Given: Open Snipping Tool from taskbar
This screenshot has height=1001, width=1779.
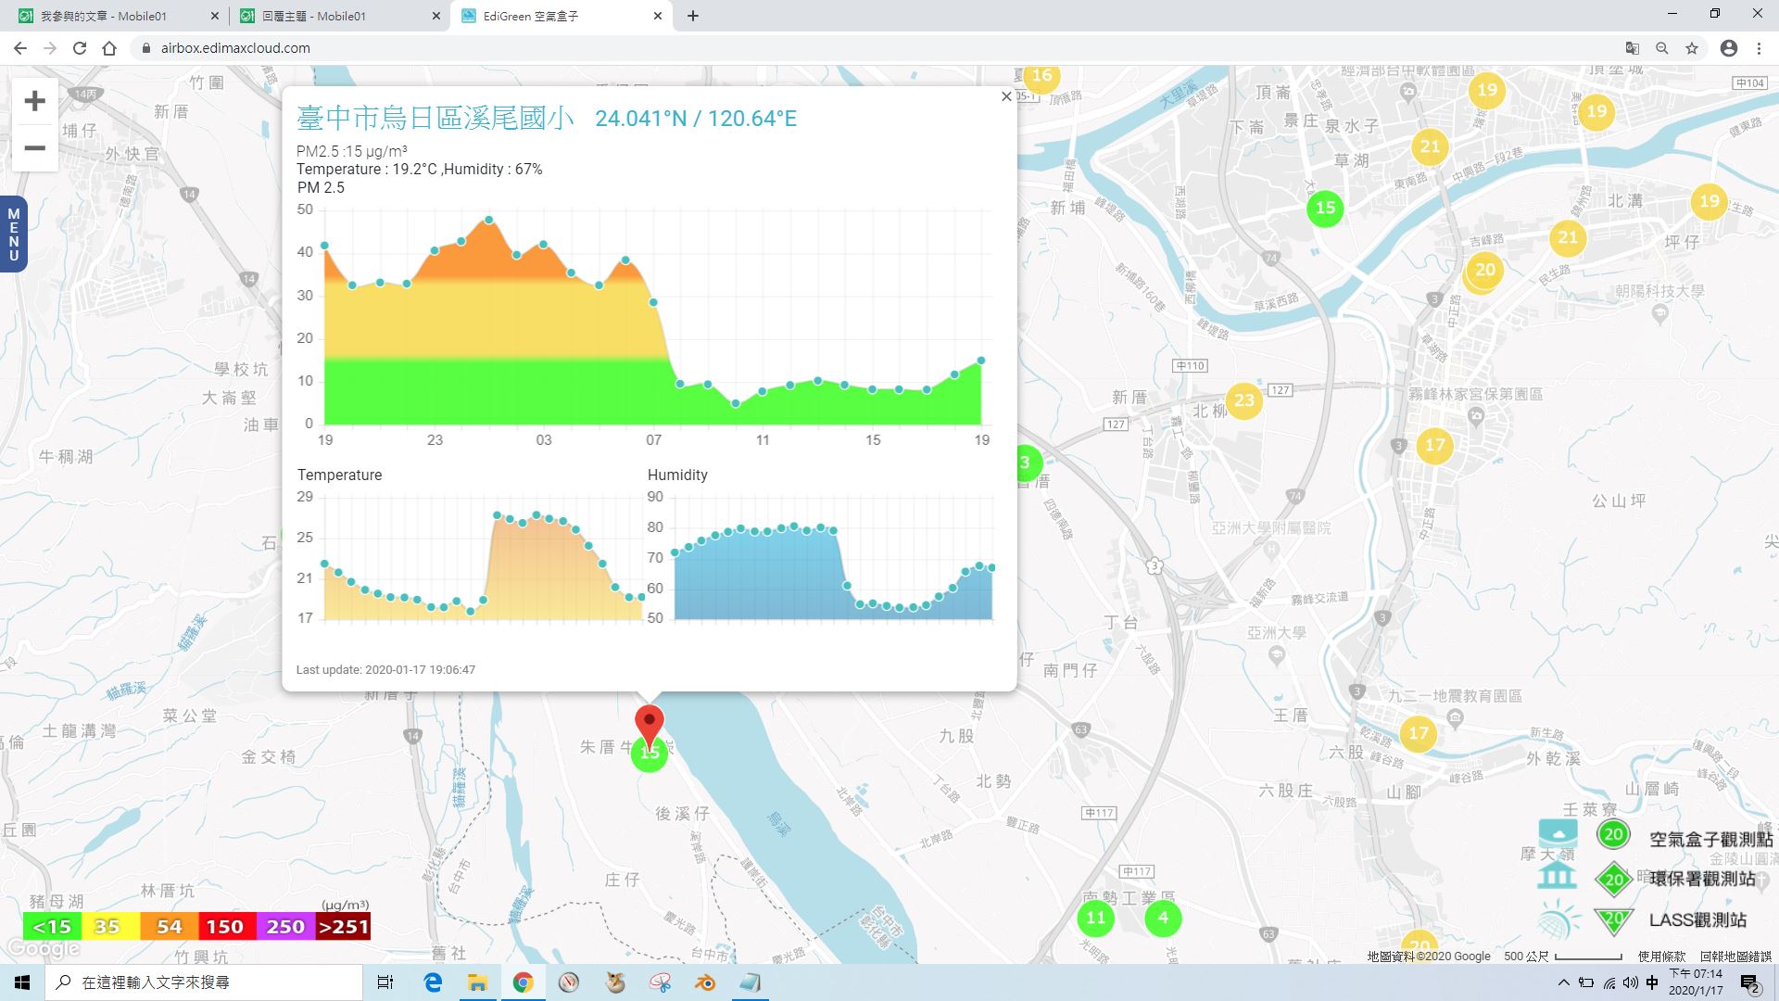Looking at the screenshot, I should 660,982.
